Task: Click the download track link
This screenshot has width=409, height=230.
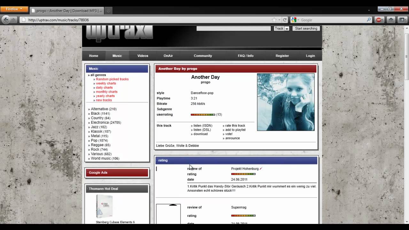Action: (200, 134)
